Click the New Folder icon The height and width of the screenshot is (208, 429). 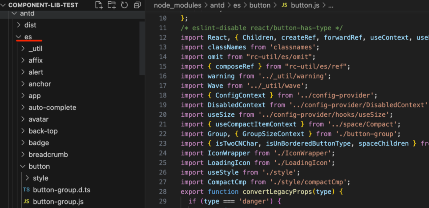click(112, 5)
